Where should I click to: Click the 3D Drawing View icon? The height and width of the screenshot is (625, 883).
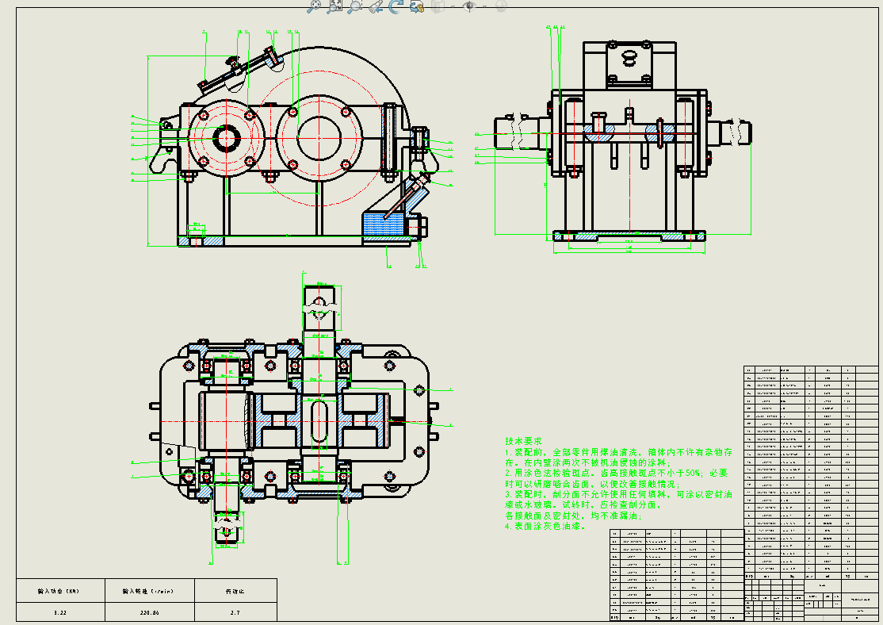[x=416, y=6]
